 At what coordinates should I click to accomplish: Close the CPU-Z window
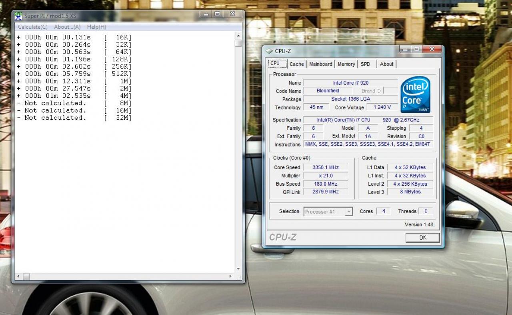coord(431,49)
